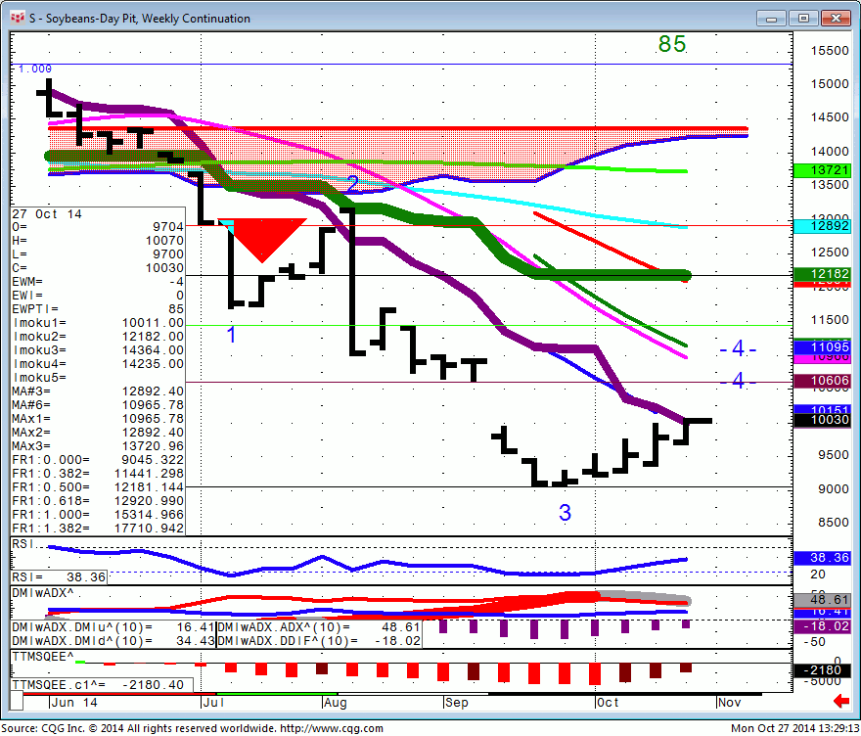This screenshot has height=736, width=861.
Task: Click the blue Elliott wave '2' label
Action: click(352, 183)
